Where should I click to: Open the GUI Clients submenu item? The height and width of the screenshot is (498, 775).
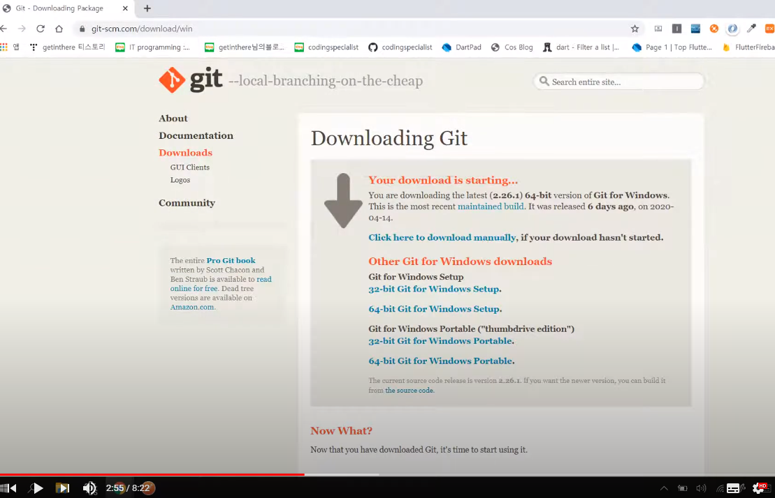click(x=190, y=167)
